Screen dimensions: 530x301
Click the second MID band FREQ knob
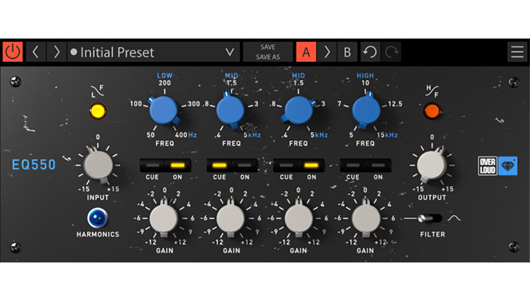pyautogui.click(x=298, y=110)
